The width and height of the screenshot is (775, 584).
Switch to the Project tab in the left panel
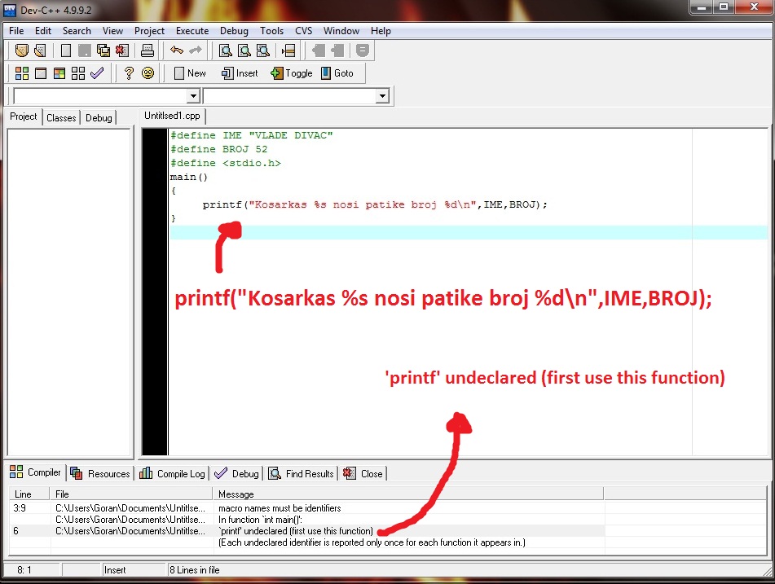click(x=24, y=116)
